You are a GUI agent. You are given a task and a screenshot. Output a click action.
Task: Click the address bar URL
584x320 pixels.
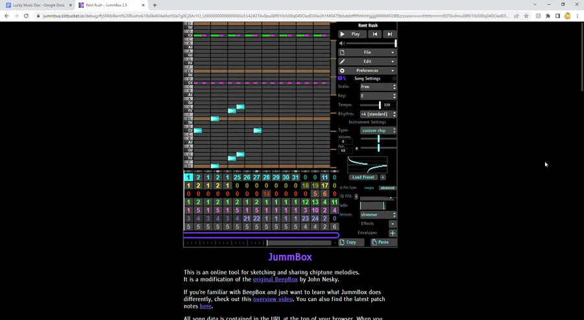click(x=276, y=16)
